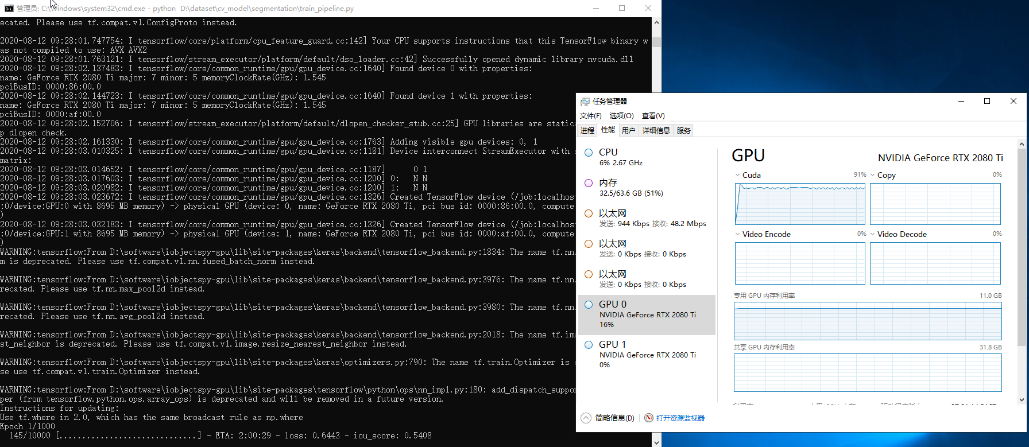Minimize the Task Manager window
Image resolution: width=1029 pixels, height=447 pixels.
pos(961,101)
